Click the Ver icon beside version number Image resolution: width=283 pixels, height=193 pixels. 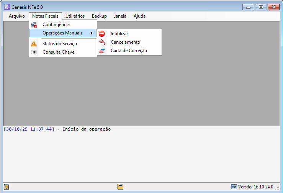[234, 187]
